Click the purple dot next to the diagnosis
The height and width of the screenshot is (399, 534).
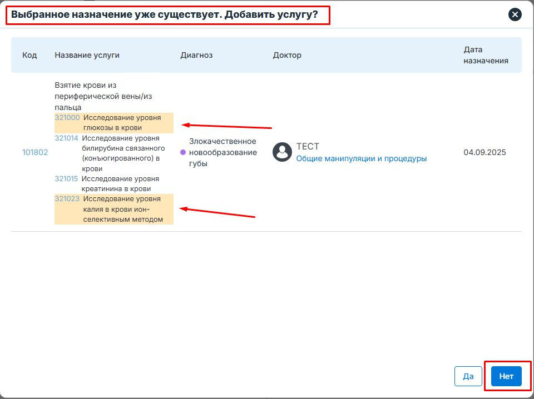coord(183,152)
